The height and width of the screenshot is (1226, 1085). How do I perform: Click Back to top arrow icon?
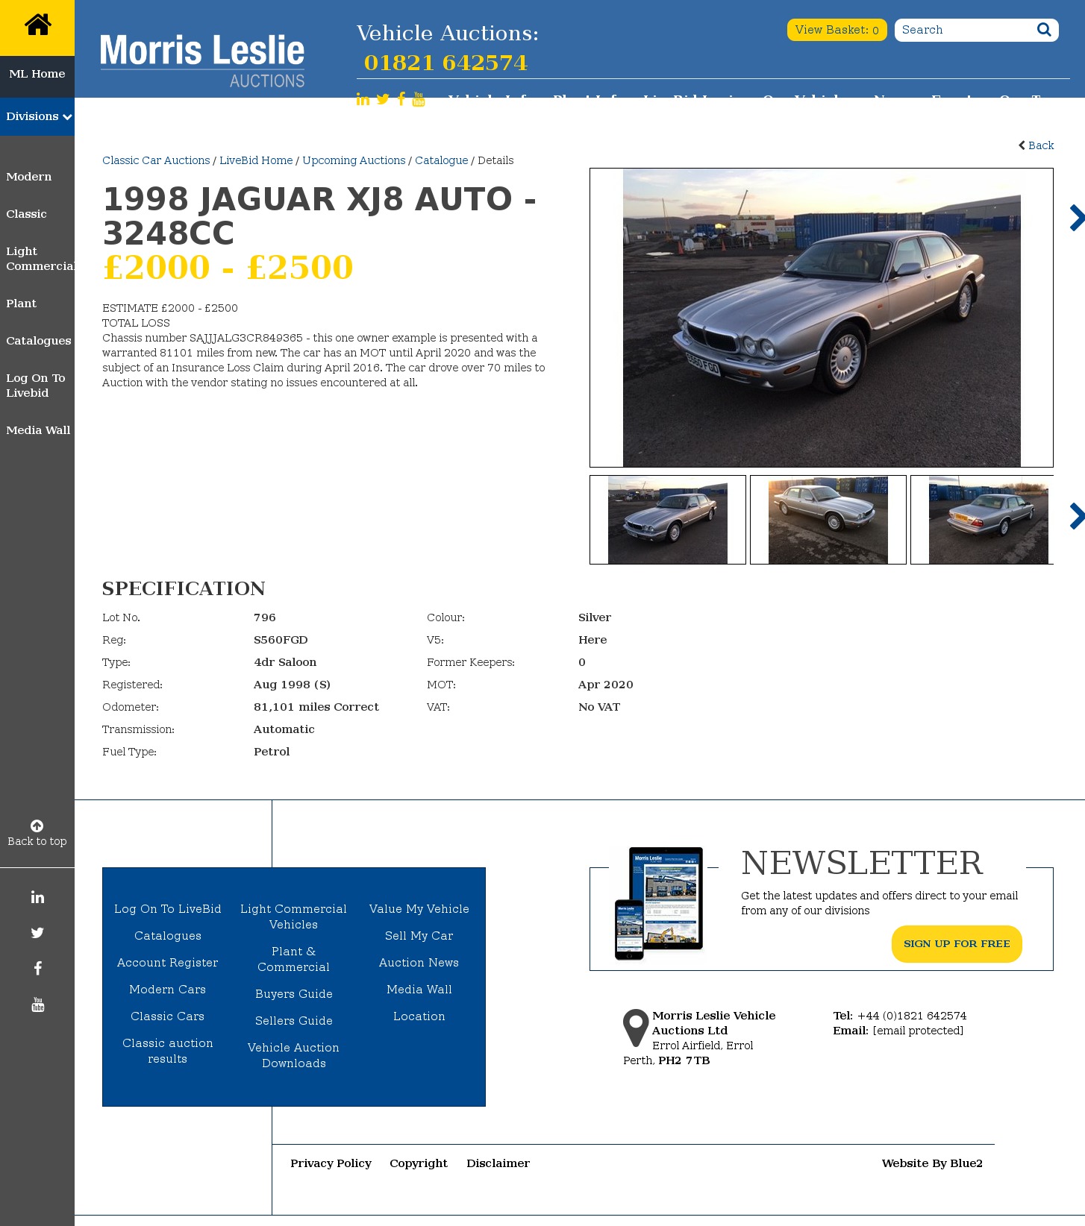(37, 826)
